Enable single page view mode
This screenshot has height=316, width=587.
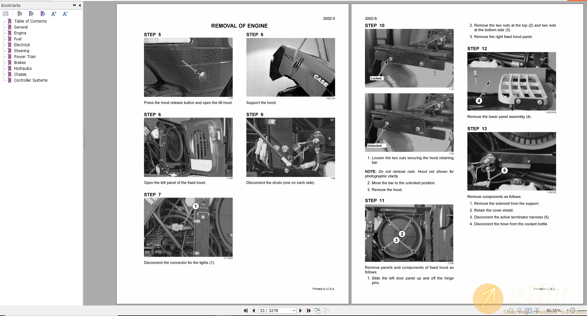[x=511, y=310]
